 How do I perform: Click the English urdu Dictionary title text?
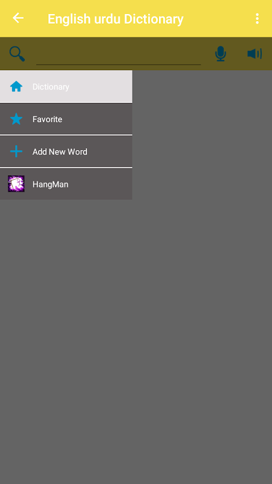[x=115, y=19]
